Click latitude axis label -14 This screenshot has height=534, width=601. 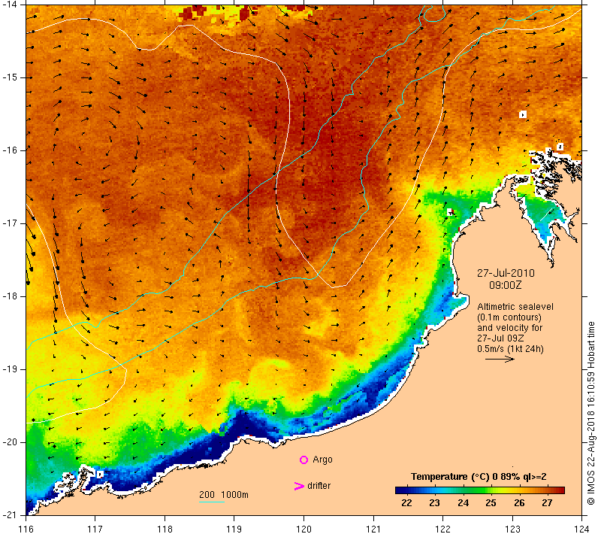pos(9,5)
